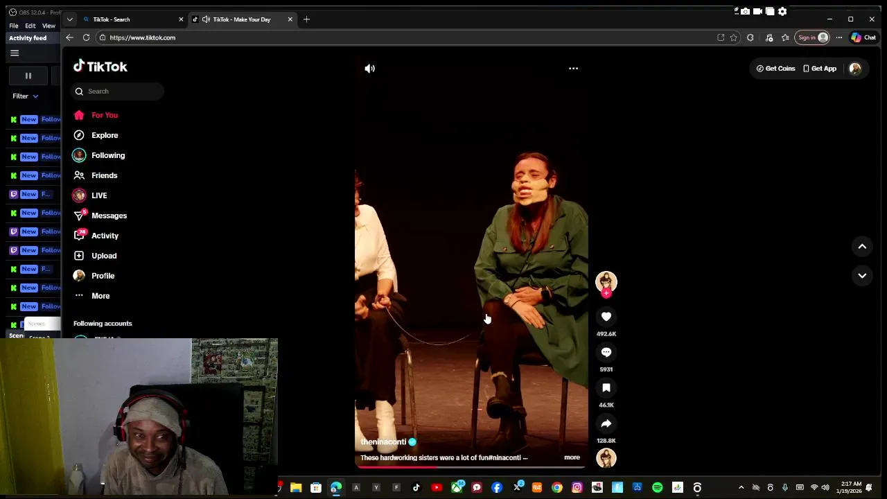Image resolution: width=887 pixels, height=499 pixels.
Task: Open the tab search dropdown
Action: tap(69, 19)
